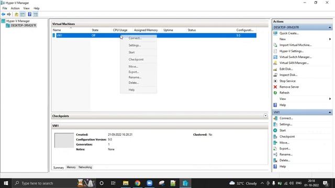Screen dimensions: 335x188
Task: Click the Show/Hide Console Tree toolbar icon
Action: pyautogui.click(x=23, y=14)
